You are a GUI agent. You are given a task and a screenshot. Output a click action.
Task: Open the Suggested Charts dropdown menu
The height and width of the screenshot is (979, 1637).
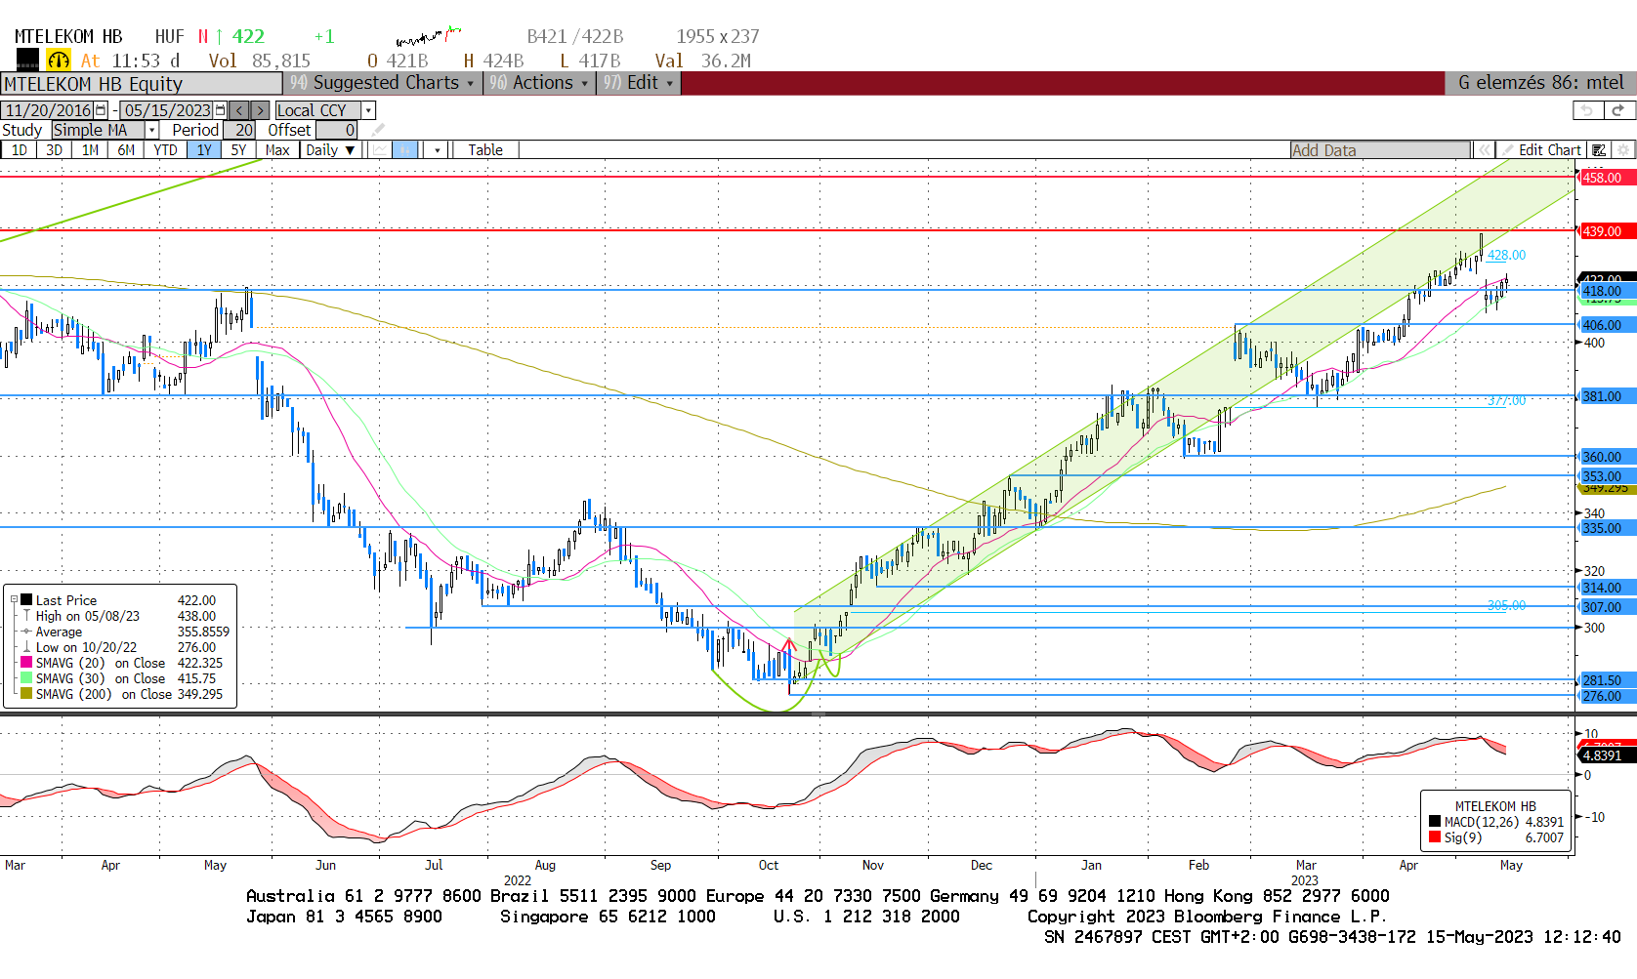pyautogui.click(x=383, y=83)
